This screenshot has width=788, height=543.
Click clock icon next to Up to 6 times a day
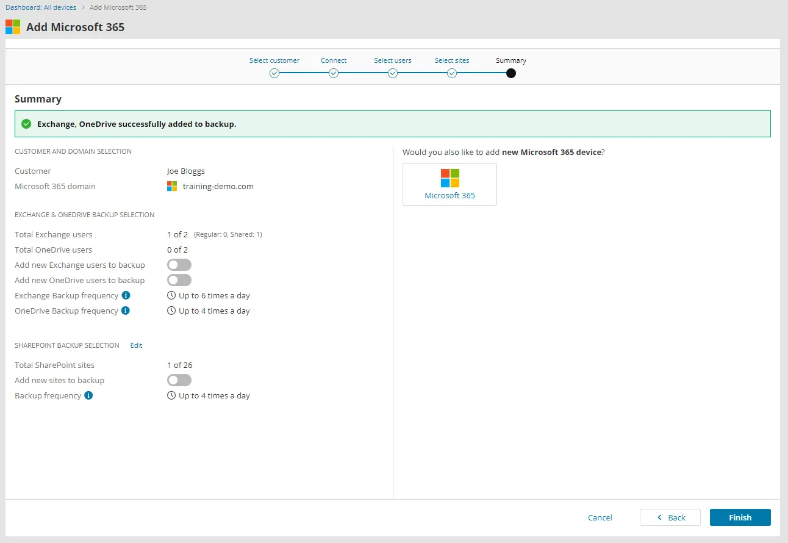click(x=171, y=295)
